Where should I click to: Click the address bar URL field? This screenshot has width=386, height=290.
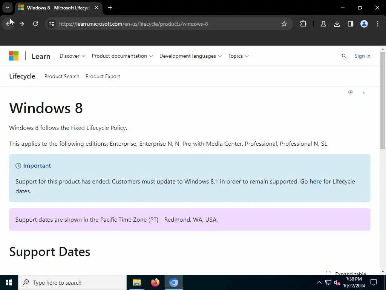click(169, 24)
